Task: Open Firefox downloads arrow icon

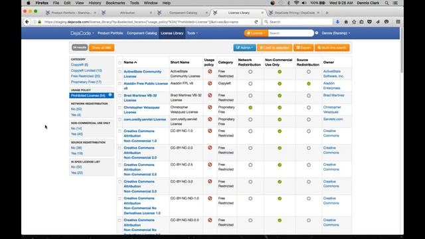Action: pos(337,22)
